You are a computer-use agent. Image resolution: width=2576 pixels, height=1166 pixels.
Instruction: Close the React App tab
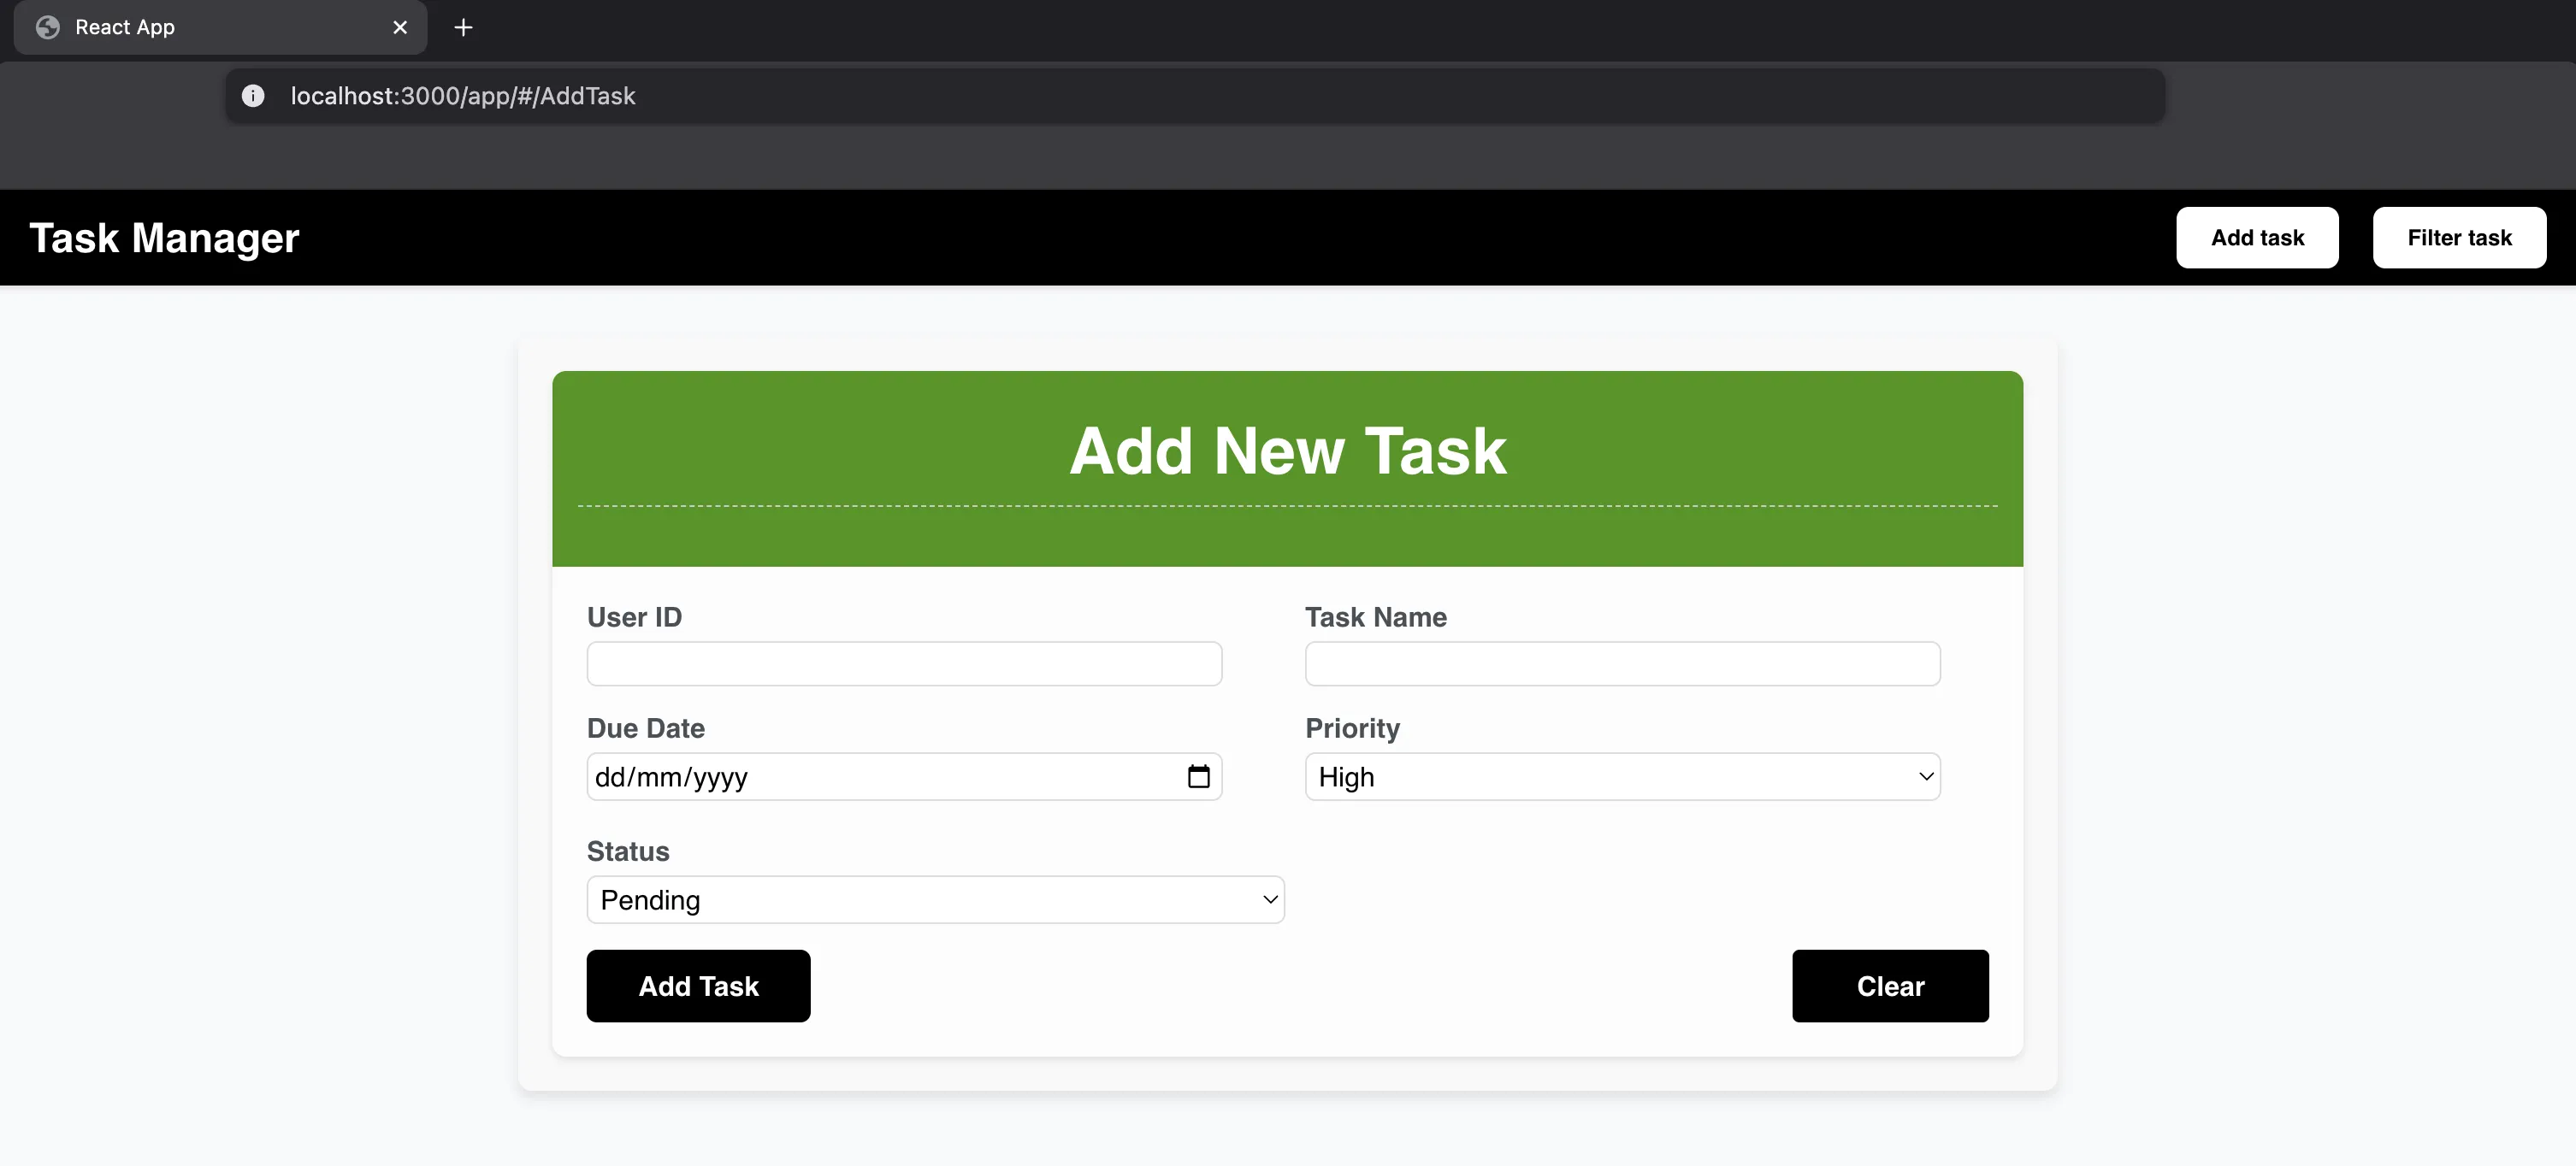400,28
